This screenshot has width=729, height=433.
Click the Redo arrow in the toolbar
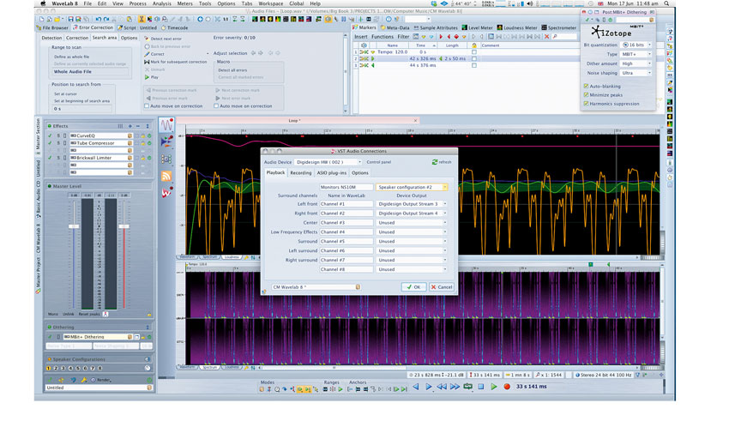[x=106, y=20]
